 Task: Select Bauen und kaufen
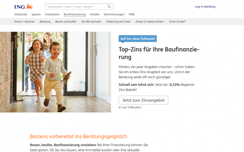click(x=66, y=22)
